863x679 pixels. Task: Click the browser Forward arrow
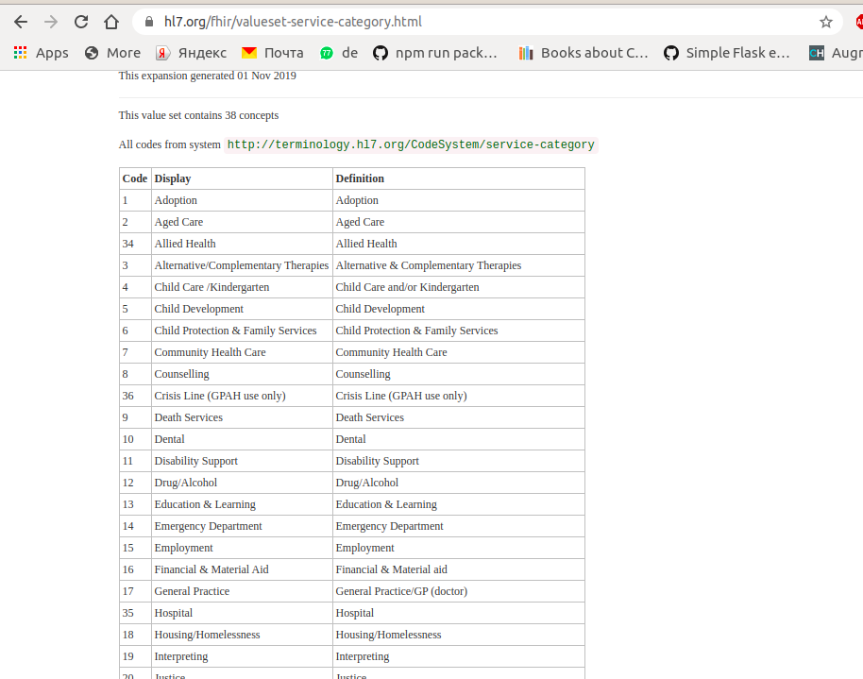click(x=51, y=22)
